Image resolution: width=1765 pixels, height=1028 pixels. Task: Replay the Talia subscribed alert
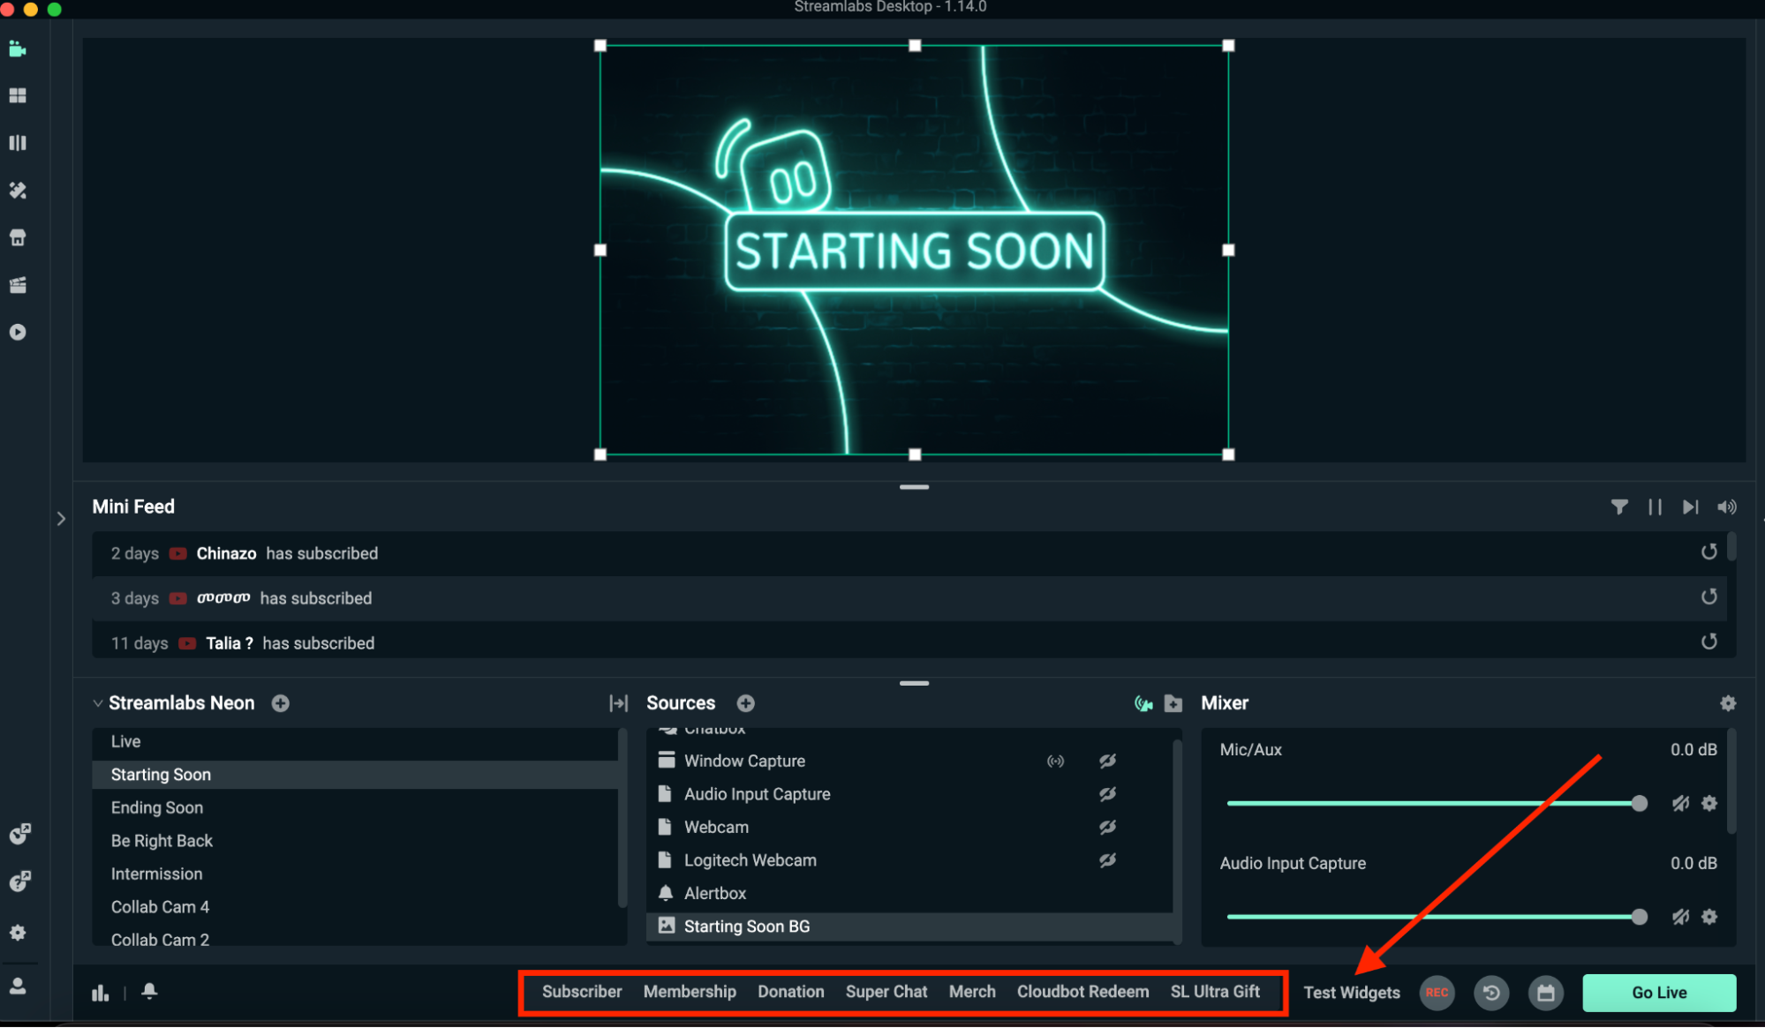pos(1709,642)
